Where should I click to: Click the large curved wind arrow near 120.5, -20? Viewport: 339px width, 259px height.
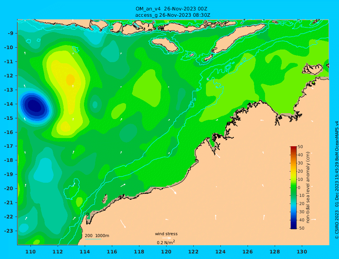tap(172, 190)
